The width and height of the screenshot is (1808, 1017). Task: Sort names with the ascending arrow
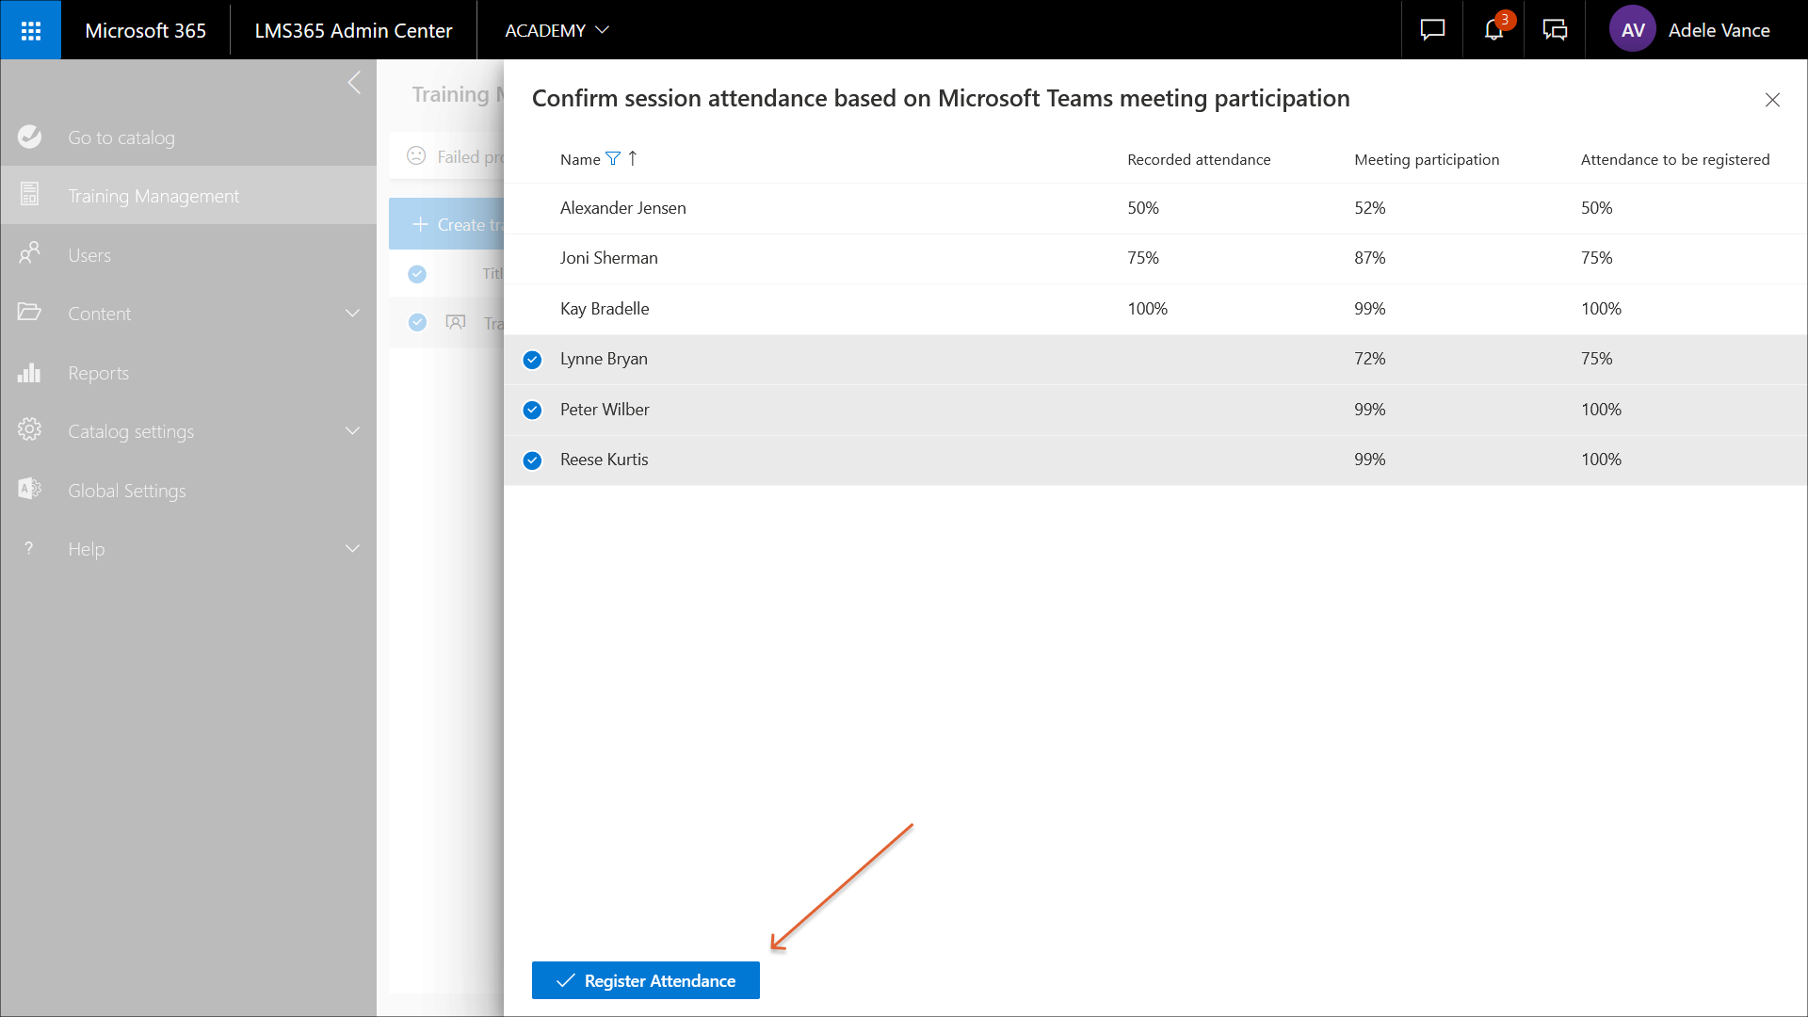click(633, 159)
